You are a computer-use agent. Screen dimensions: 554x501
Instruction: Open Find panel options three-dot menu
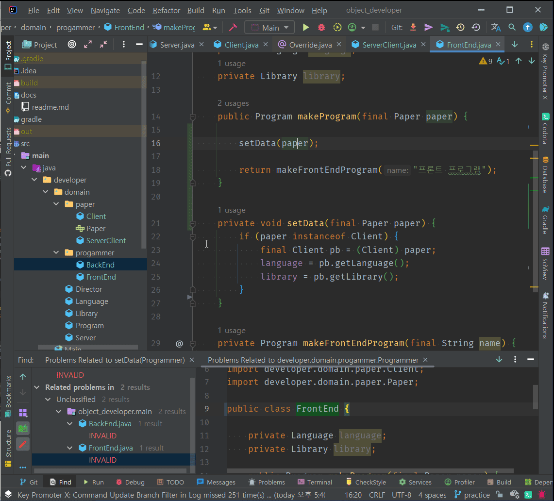pos(515,359)
